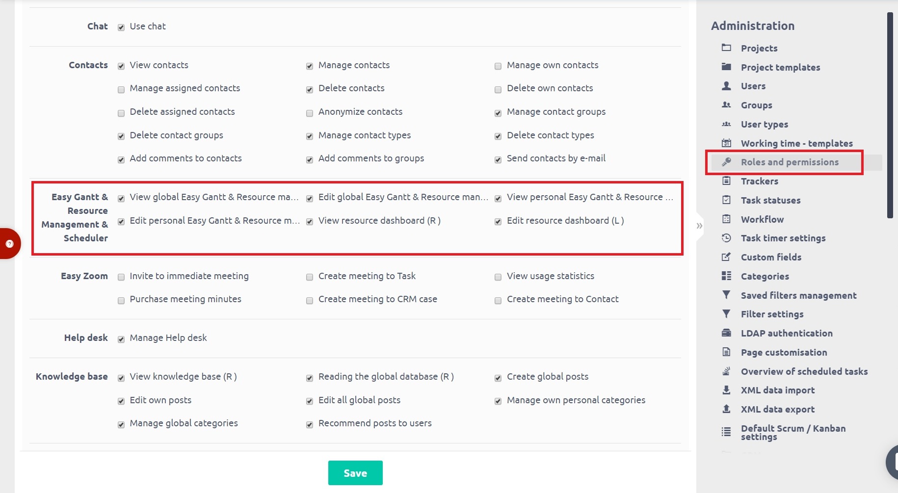Open Default Scrum / Kanban settings link
This screenshot has height=493, width=898.
pos(792,432)
